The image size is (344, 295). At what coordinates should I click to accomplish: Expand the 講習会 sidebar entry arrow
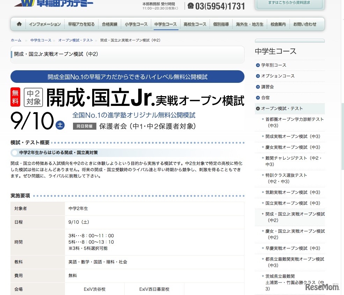tap(257, 87)
